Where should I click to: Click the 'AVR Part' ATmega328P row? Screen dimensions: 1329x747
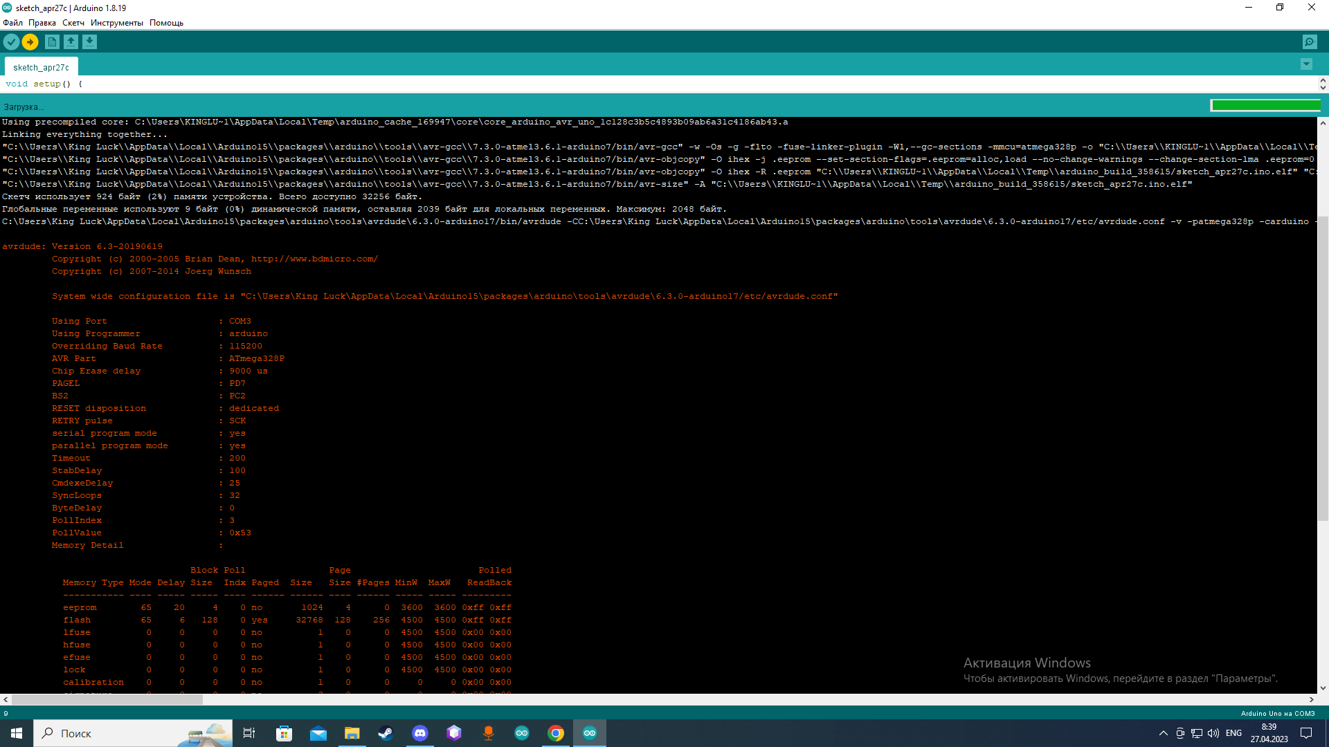[168, 358]
